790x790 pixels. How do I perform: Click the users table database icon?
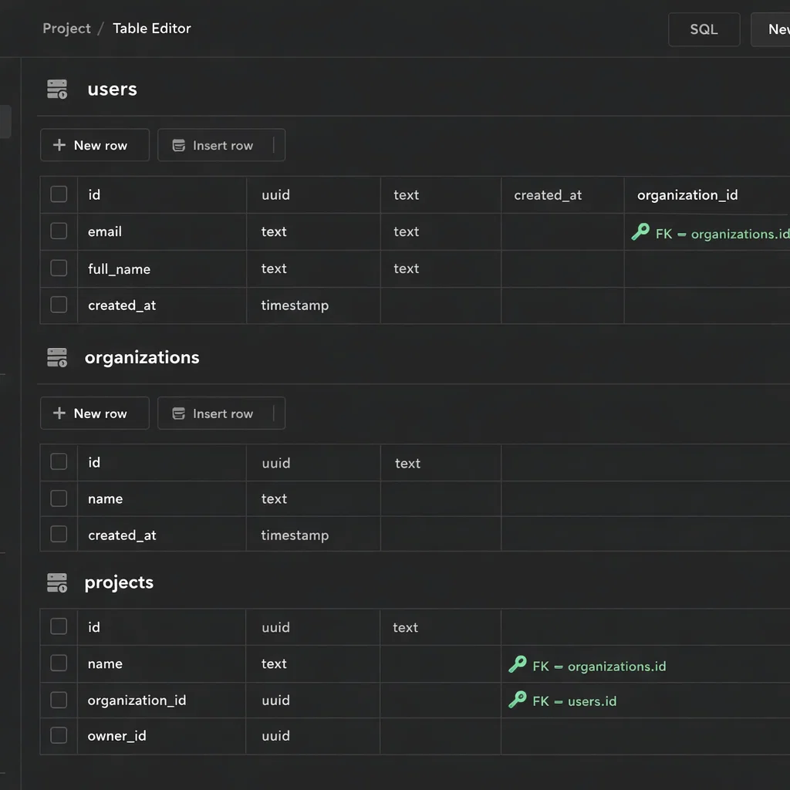click(57, 89)
